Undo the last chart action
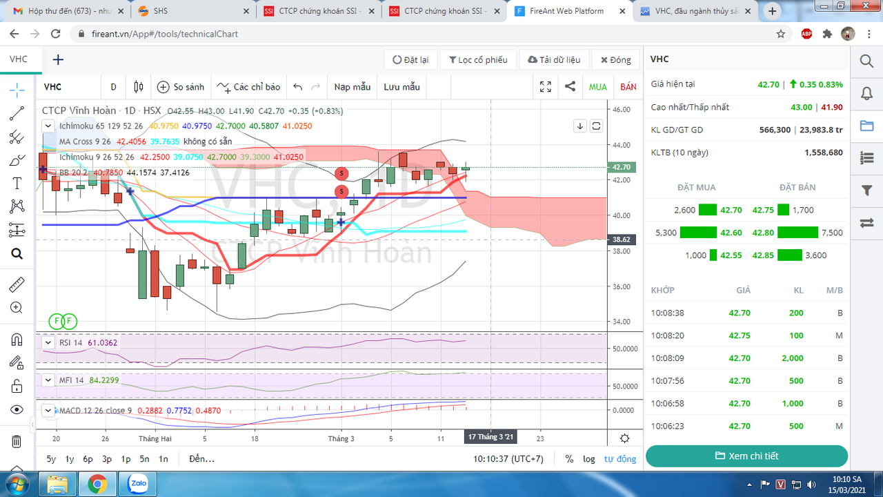The image size is (883, 497). coord(298,87)
